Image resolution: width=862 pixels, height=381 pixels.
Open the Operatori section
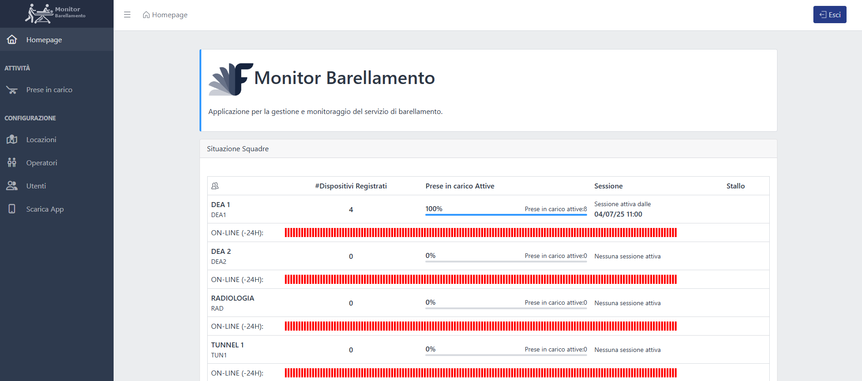(57, 163)
